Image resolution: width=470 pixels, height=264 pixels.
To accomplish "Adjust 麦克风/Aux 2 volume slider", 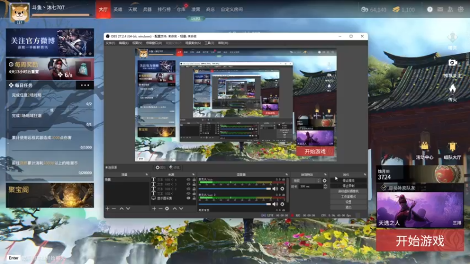I will click(234, 204).
